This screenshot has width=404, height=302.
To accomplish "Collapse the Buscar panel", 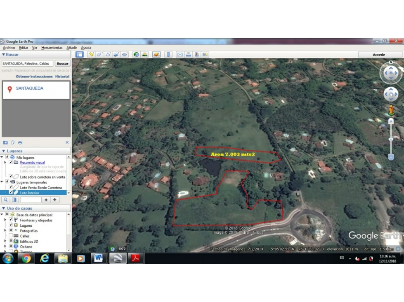I will click(4, 54).
